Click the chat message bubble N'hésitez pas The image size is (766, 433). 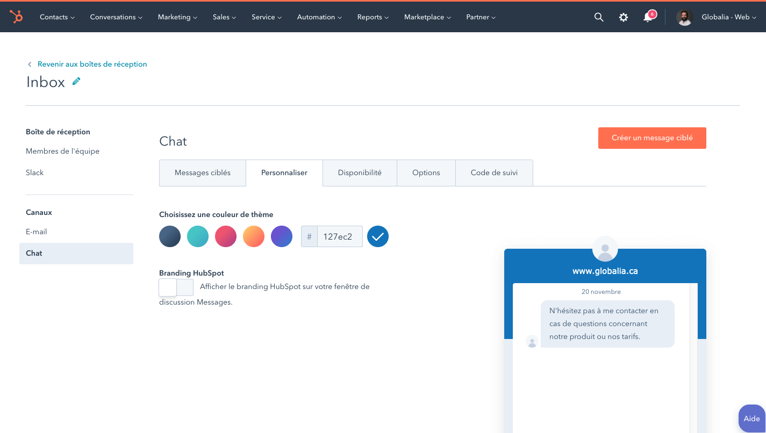tap(607, 324)
